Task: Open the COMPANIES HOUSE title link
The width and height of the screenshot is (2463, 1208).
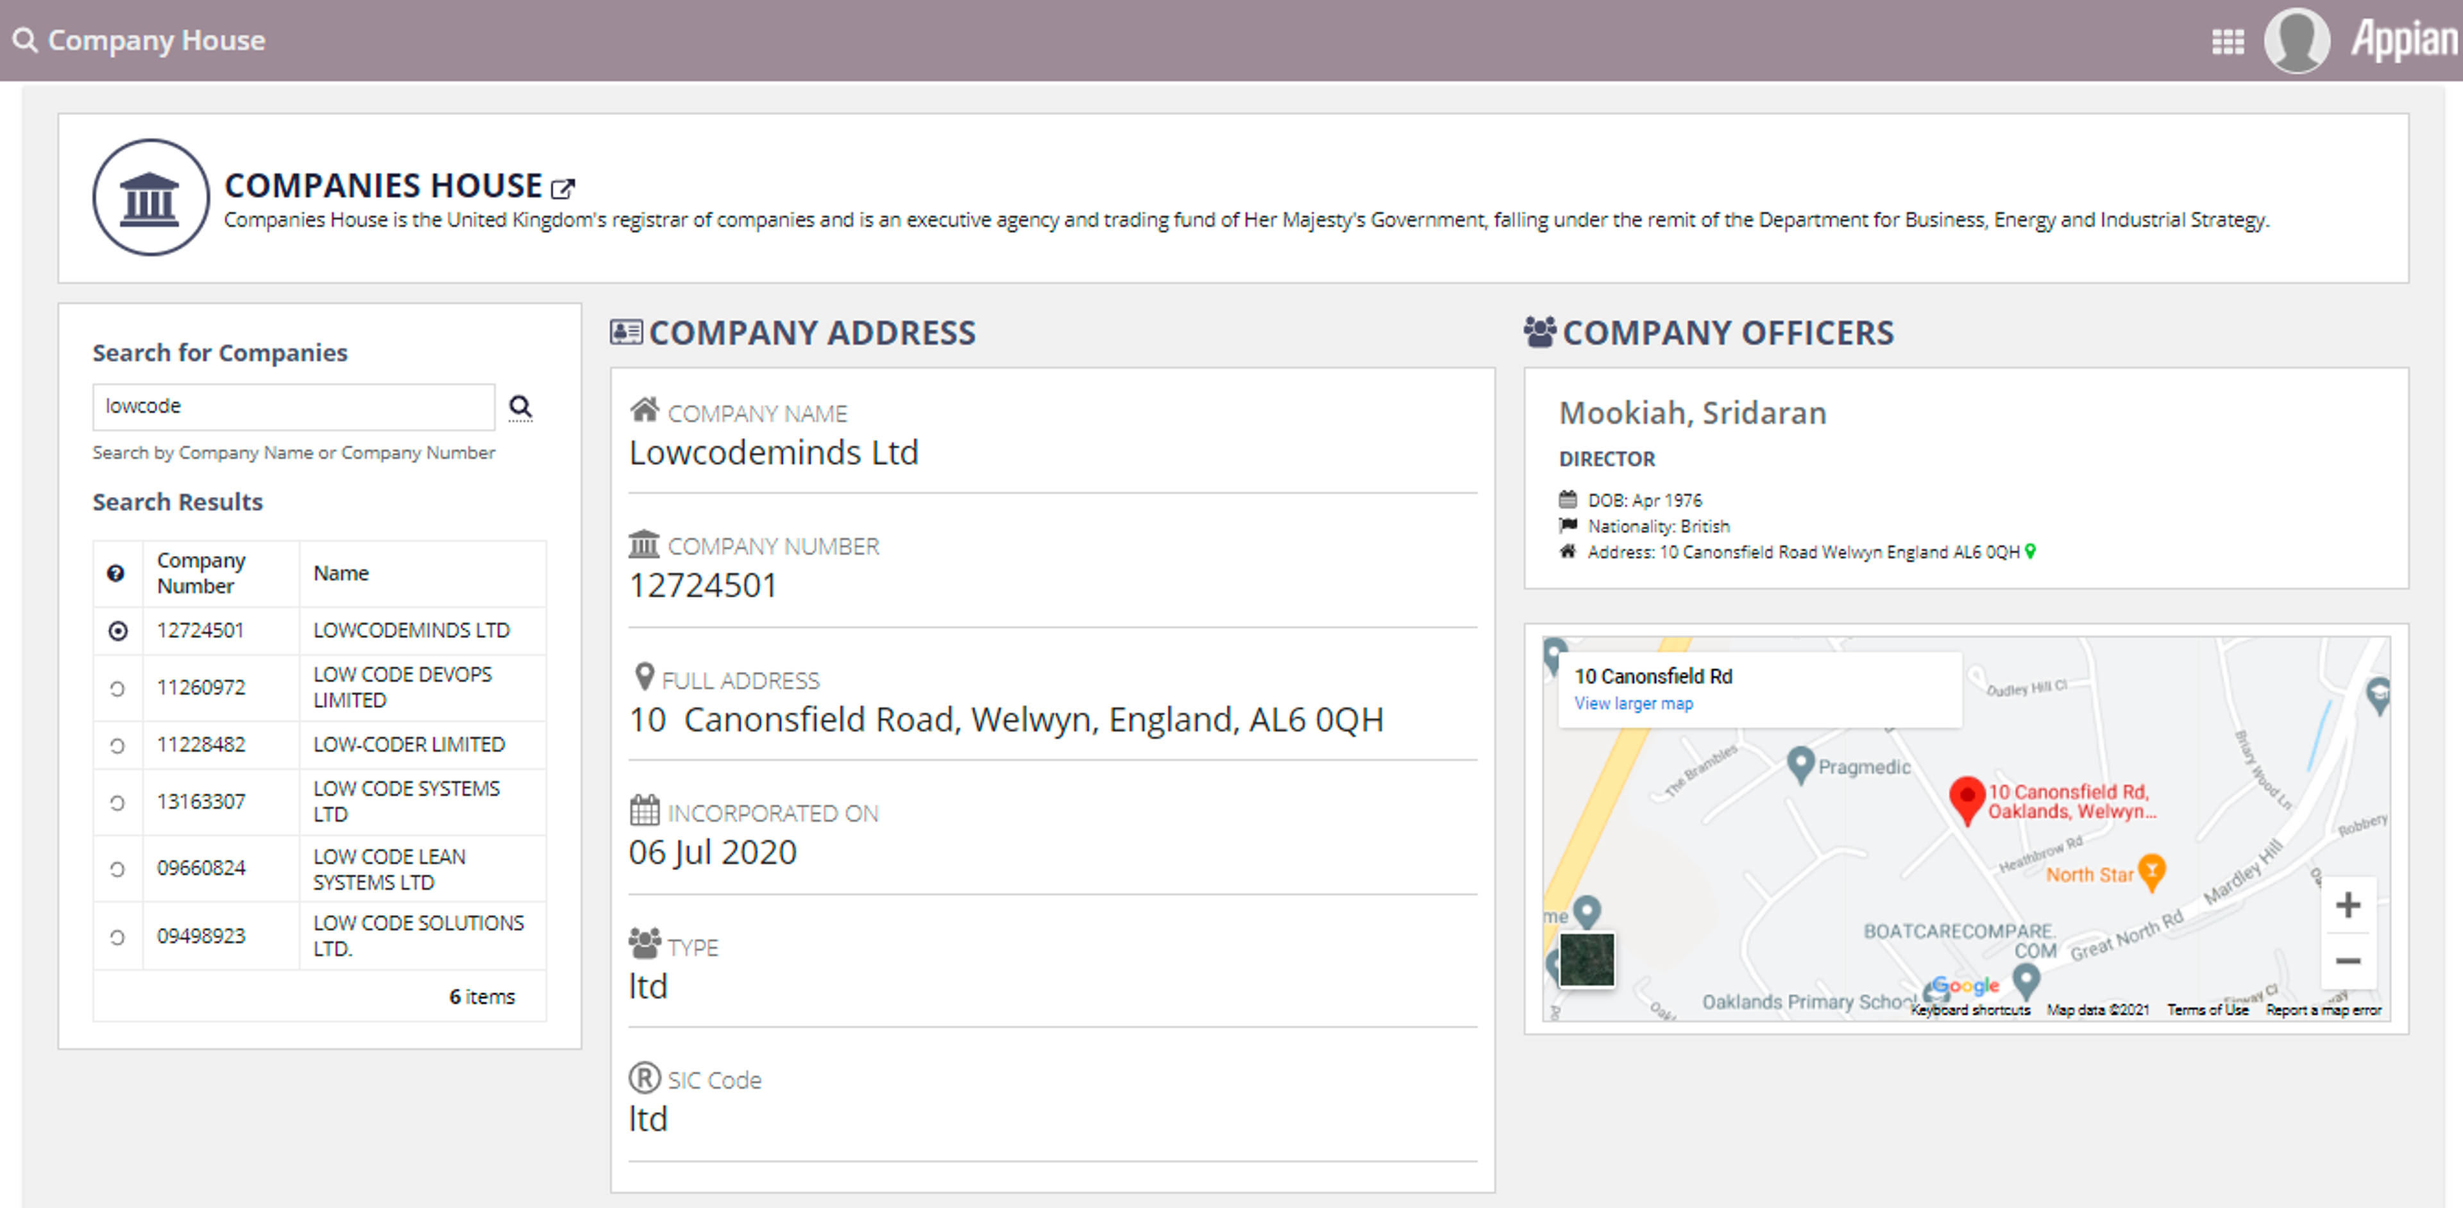Action: point(384,185)
